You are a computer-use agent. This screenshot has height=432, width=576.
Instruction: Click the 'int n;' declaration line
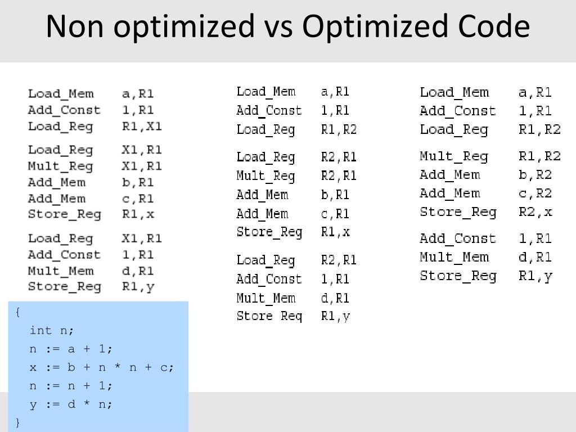(x=52, y=330)
